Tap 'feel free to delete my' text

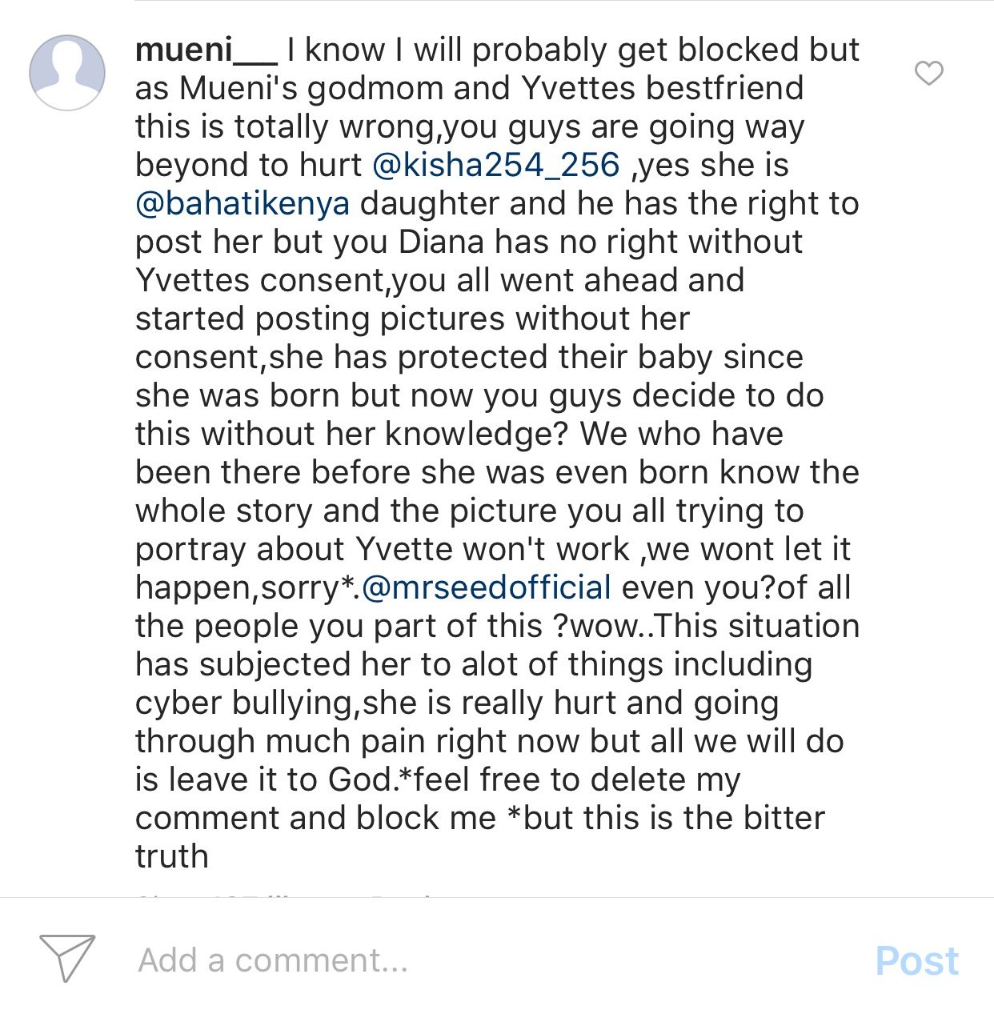tap(577, 780)
